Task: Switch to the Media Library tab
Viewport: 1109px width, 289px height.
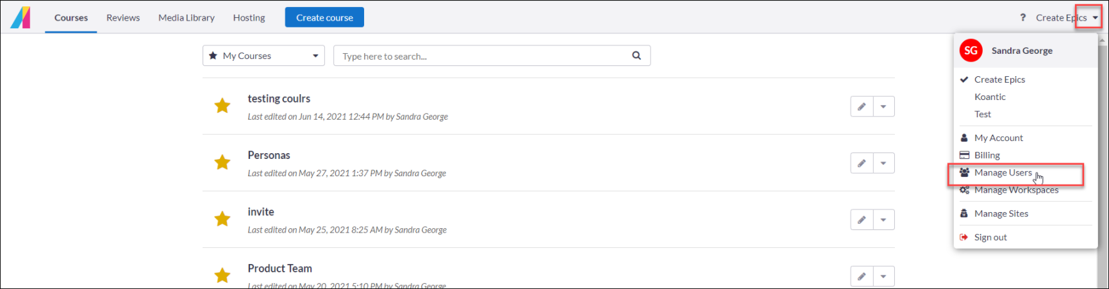Action: (186, 18)
